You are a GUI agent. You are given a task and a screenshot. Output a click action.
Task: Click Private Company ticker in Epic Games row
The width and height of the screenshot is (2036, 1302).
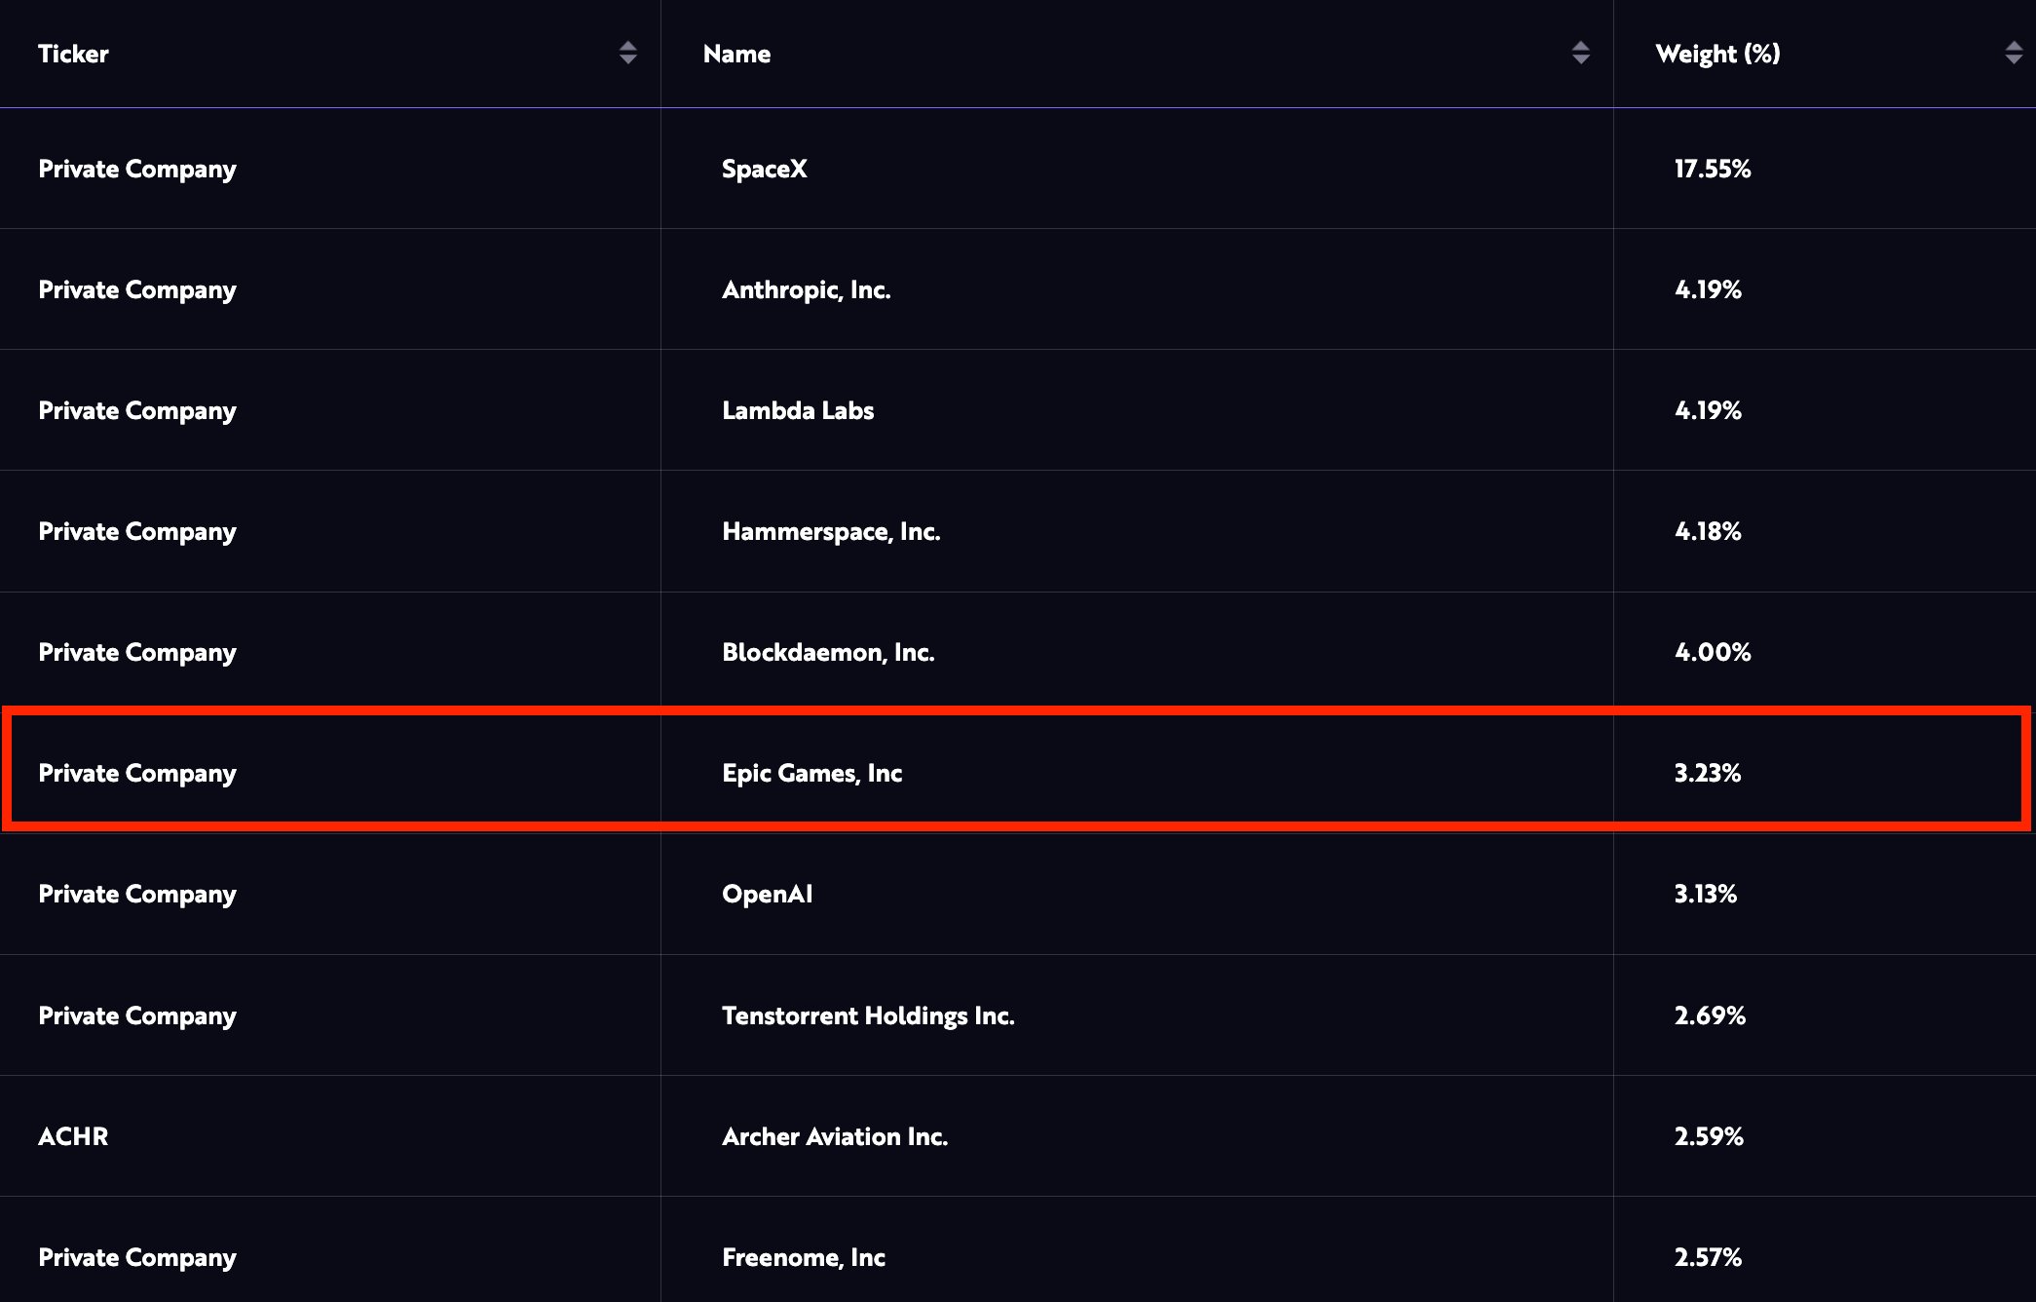coord(137,774)
